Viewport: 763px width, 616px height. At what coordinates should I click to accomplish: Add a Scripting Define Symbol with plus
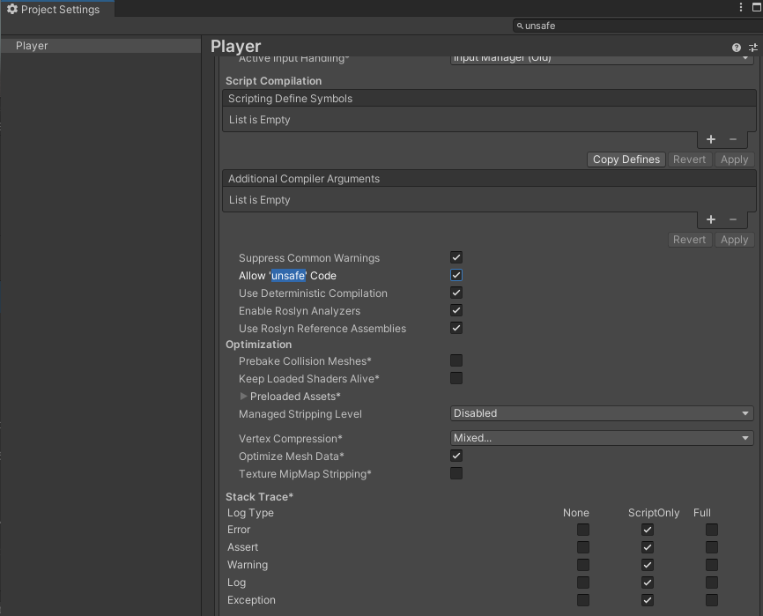click(x=711, y=139)
